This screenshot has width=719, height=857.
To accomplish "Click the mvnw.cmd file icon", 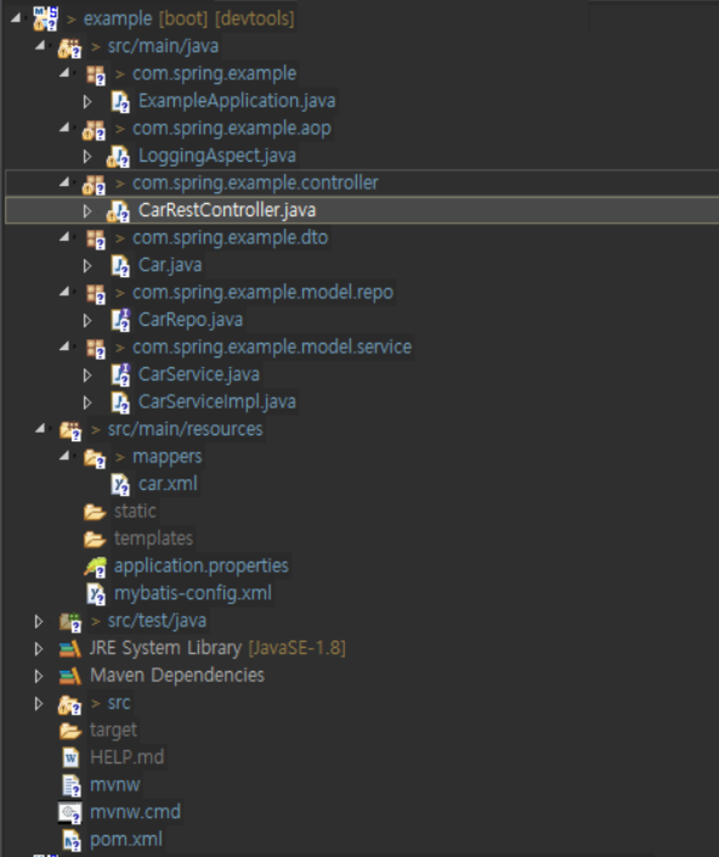I will (x=71, y=813).
